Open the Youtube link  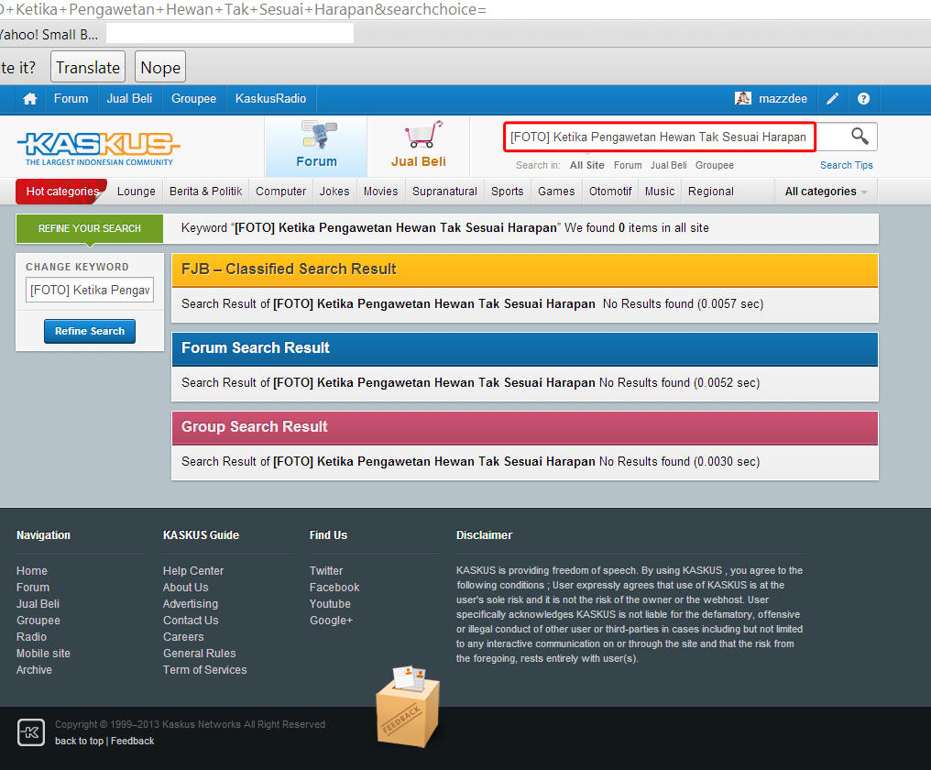click(330, 604)
